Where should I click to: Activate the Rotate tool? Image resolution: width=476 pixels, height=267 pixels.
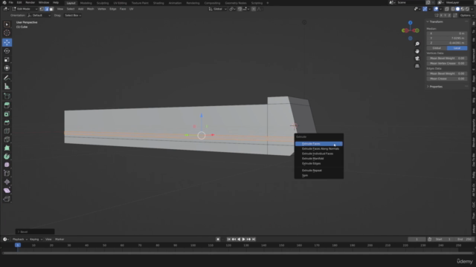[7, 51]
